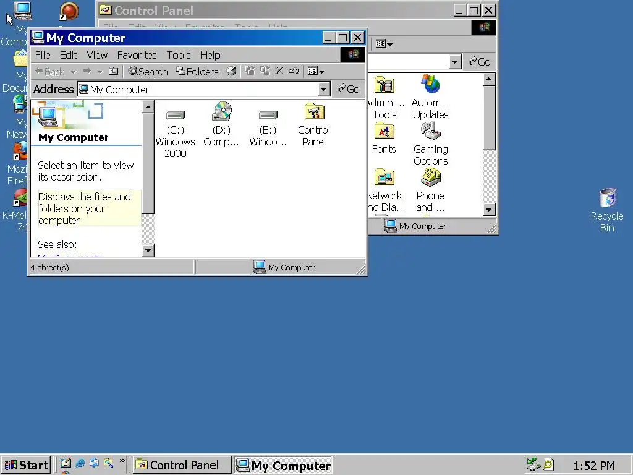Click Control Panel scroll up arrow
Screen dimensions: 633x475
coord(489,79)
